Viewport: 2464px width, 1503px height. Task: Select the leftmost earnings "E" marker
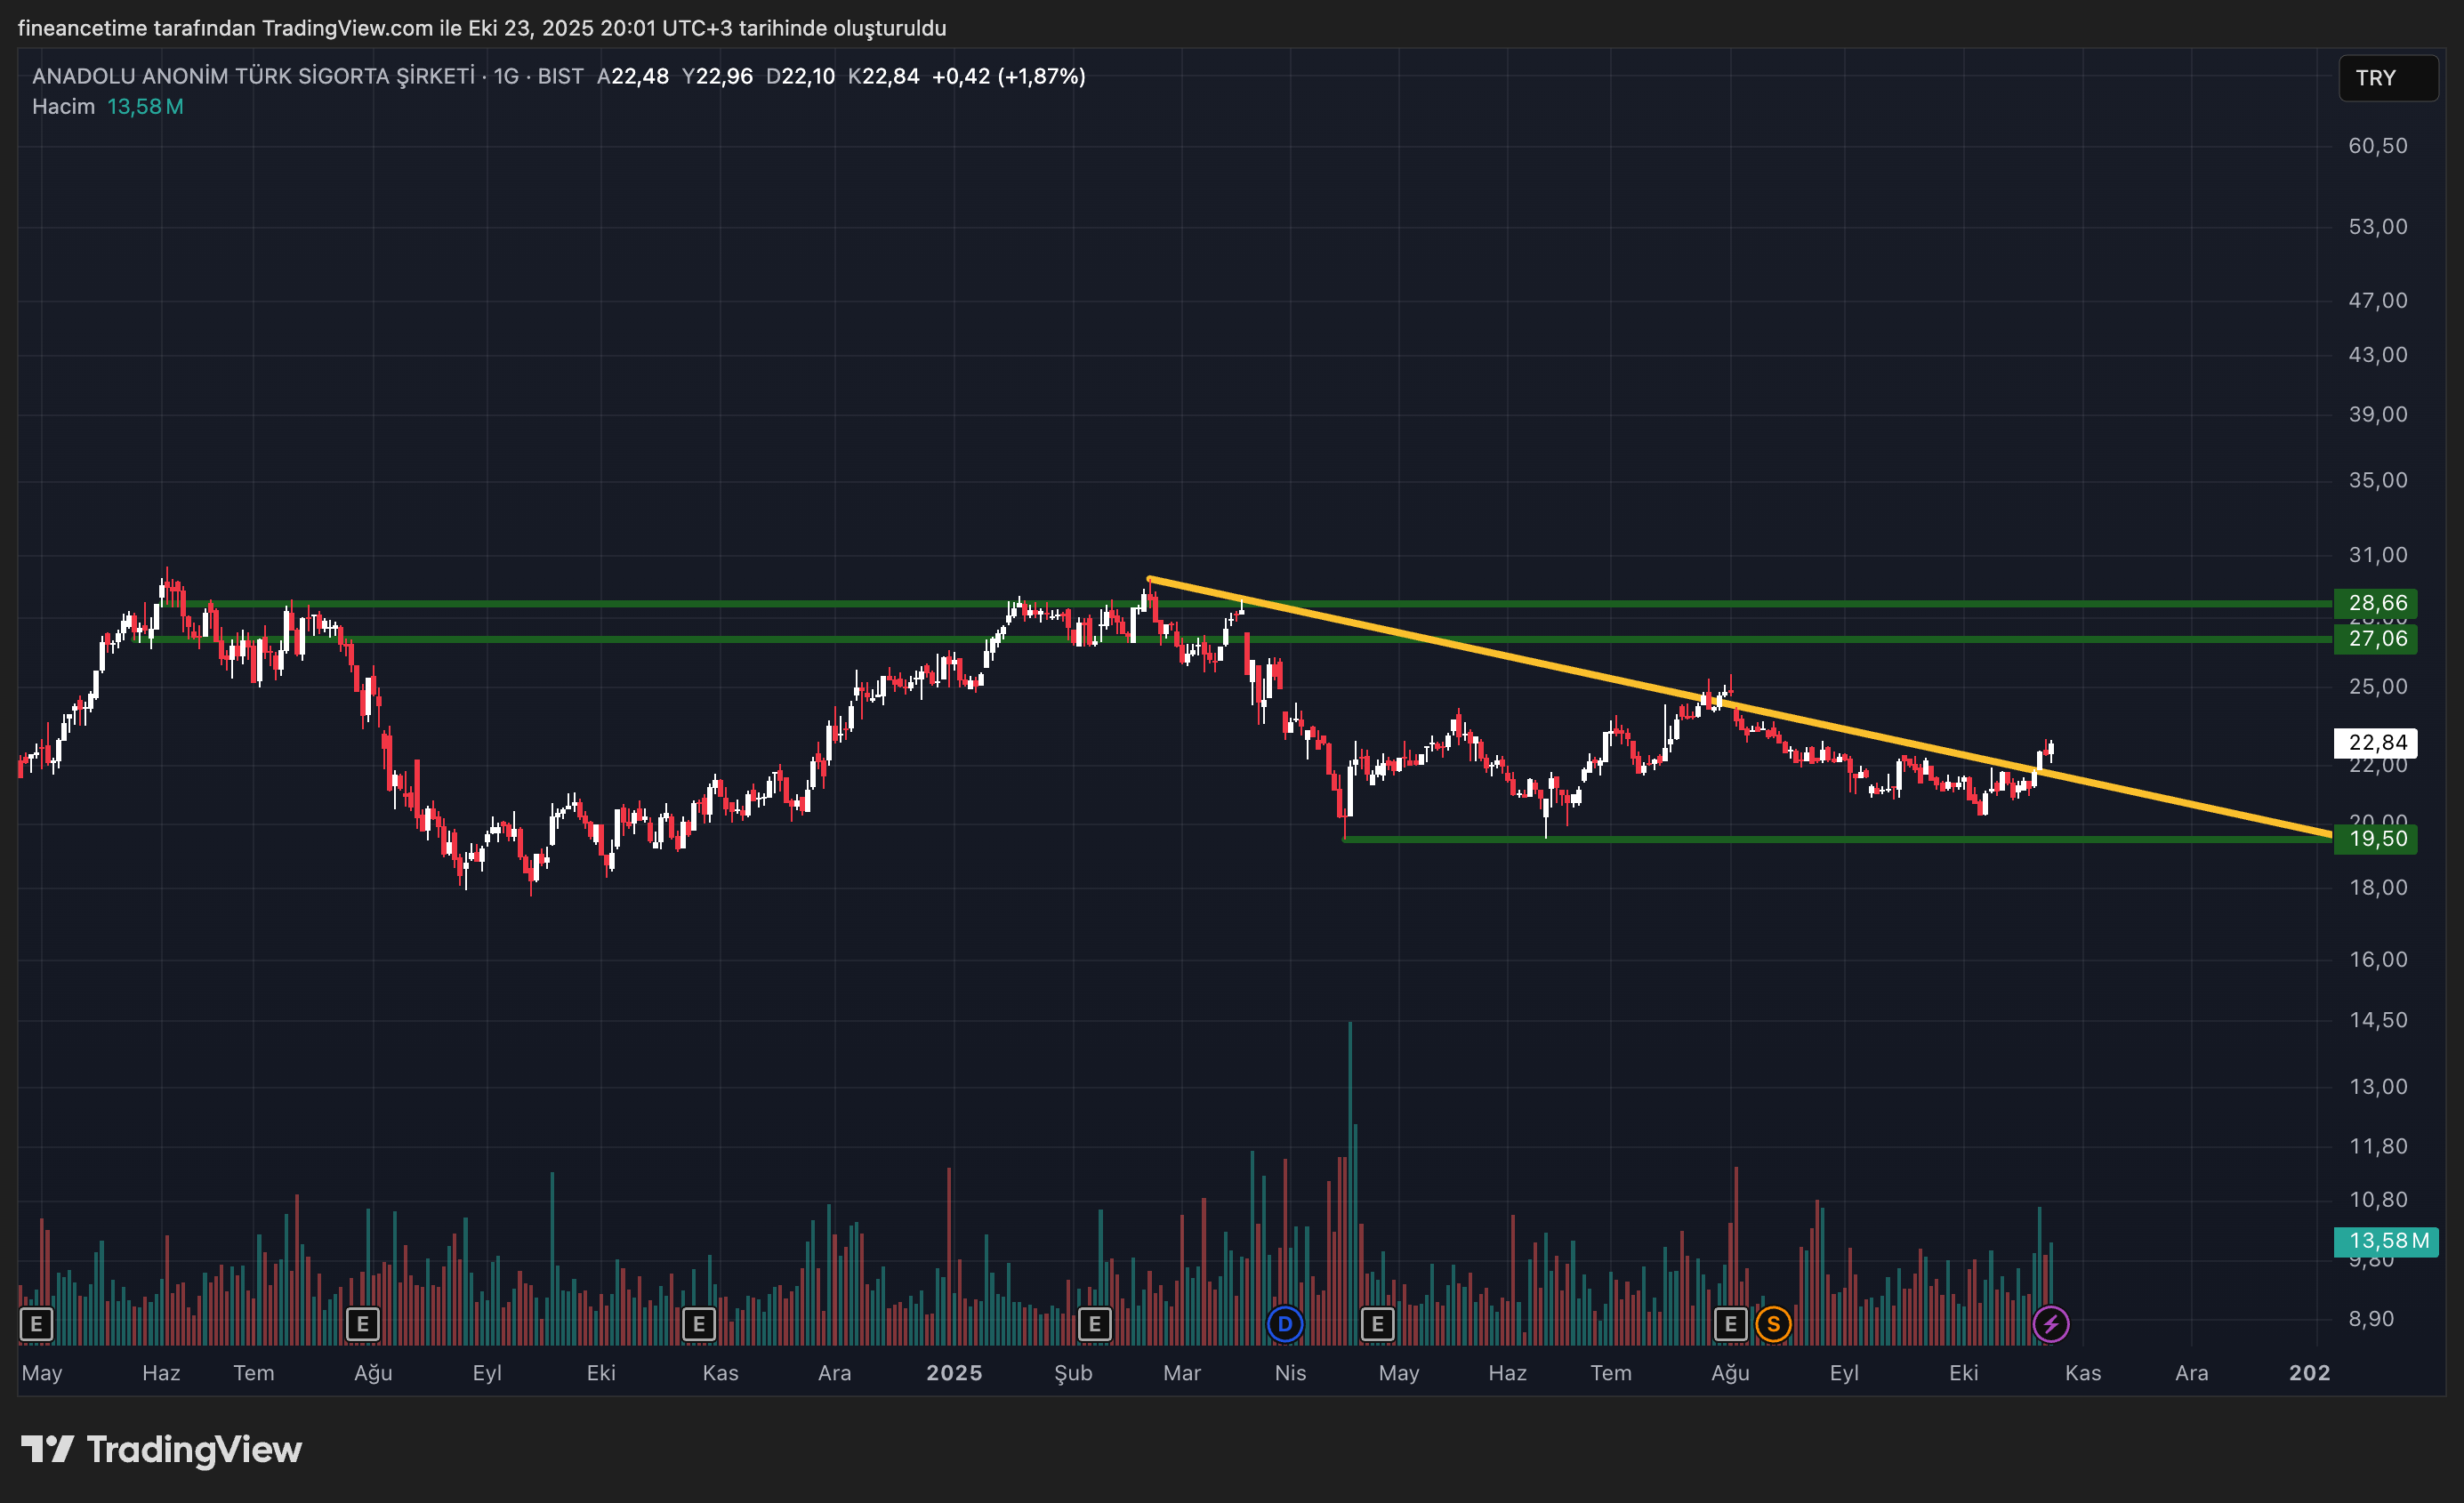click(x=36, y=1325)
